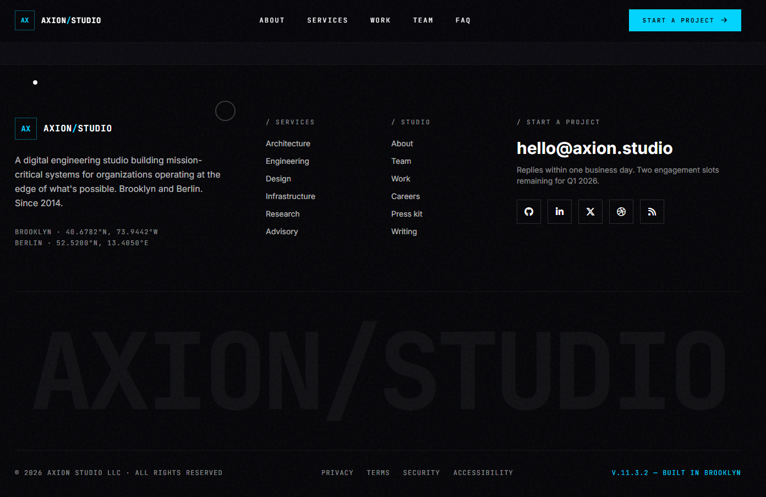The height and width of the screenshot is (497, 766).
Task: Go to Research service link
Action: point(283,214)
